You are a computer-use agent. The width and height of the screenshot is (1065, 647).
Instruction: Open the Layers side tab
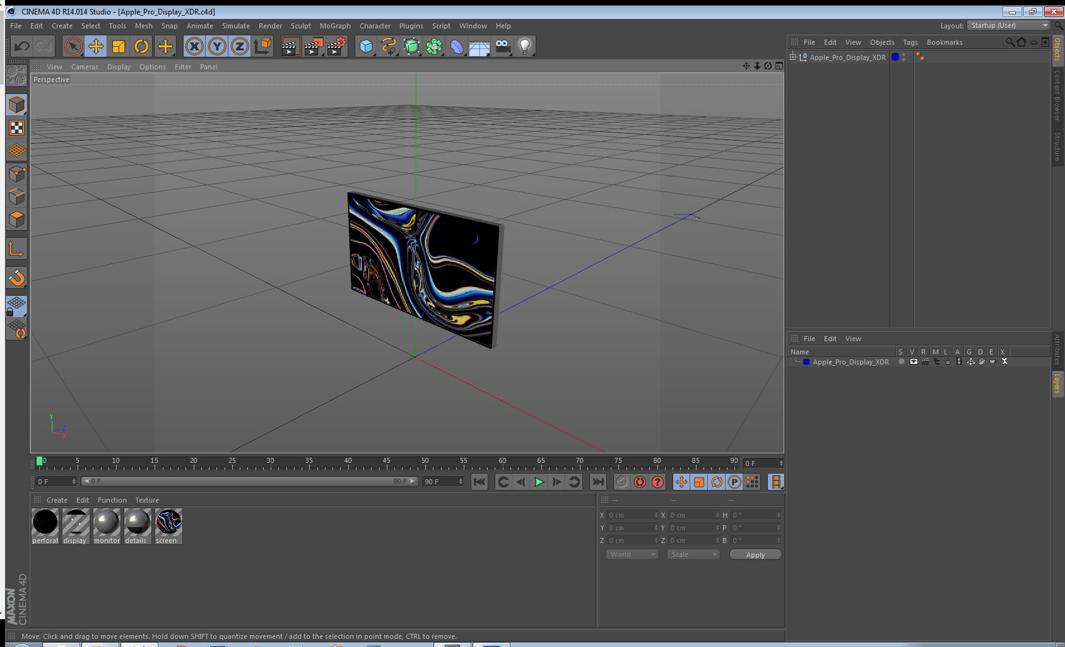[x=1057, y=383]
